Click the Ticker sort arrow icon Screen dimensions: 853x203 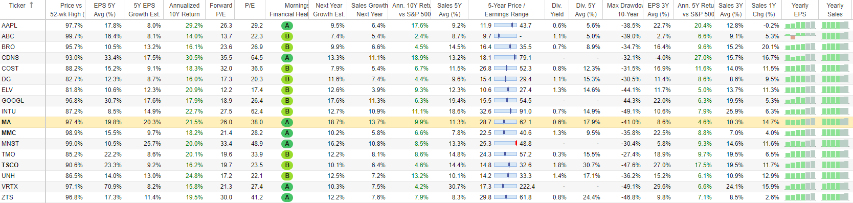click(x=31, y=5)
